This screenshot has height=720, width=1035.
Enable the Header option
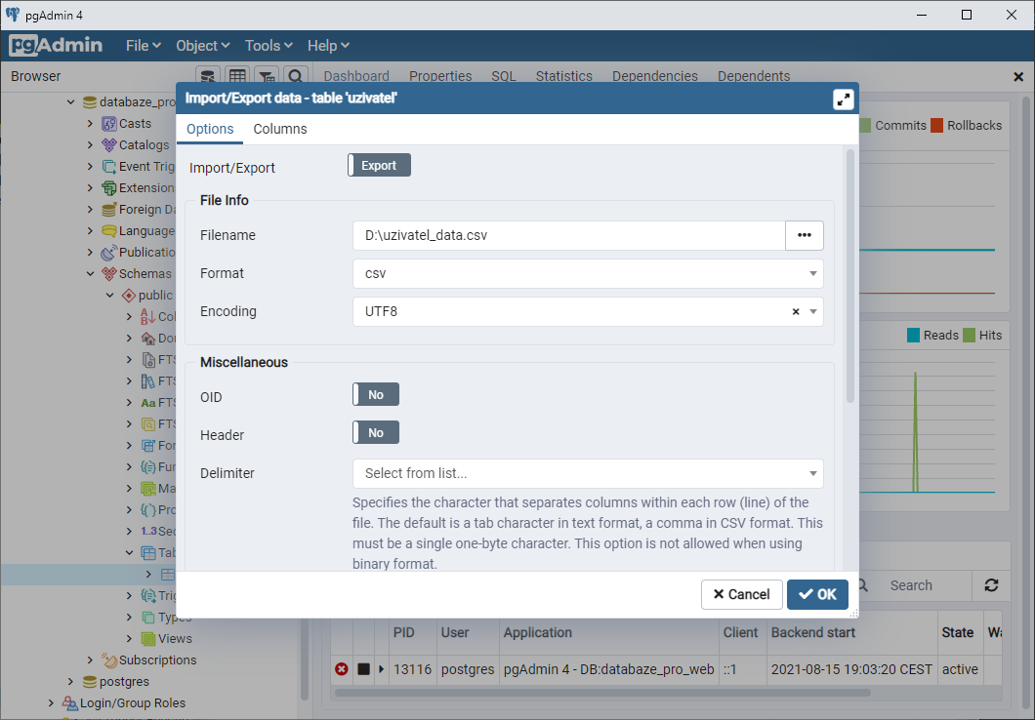(375, 432)
